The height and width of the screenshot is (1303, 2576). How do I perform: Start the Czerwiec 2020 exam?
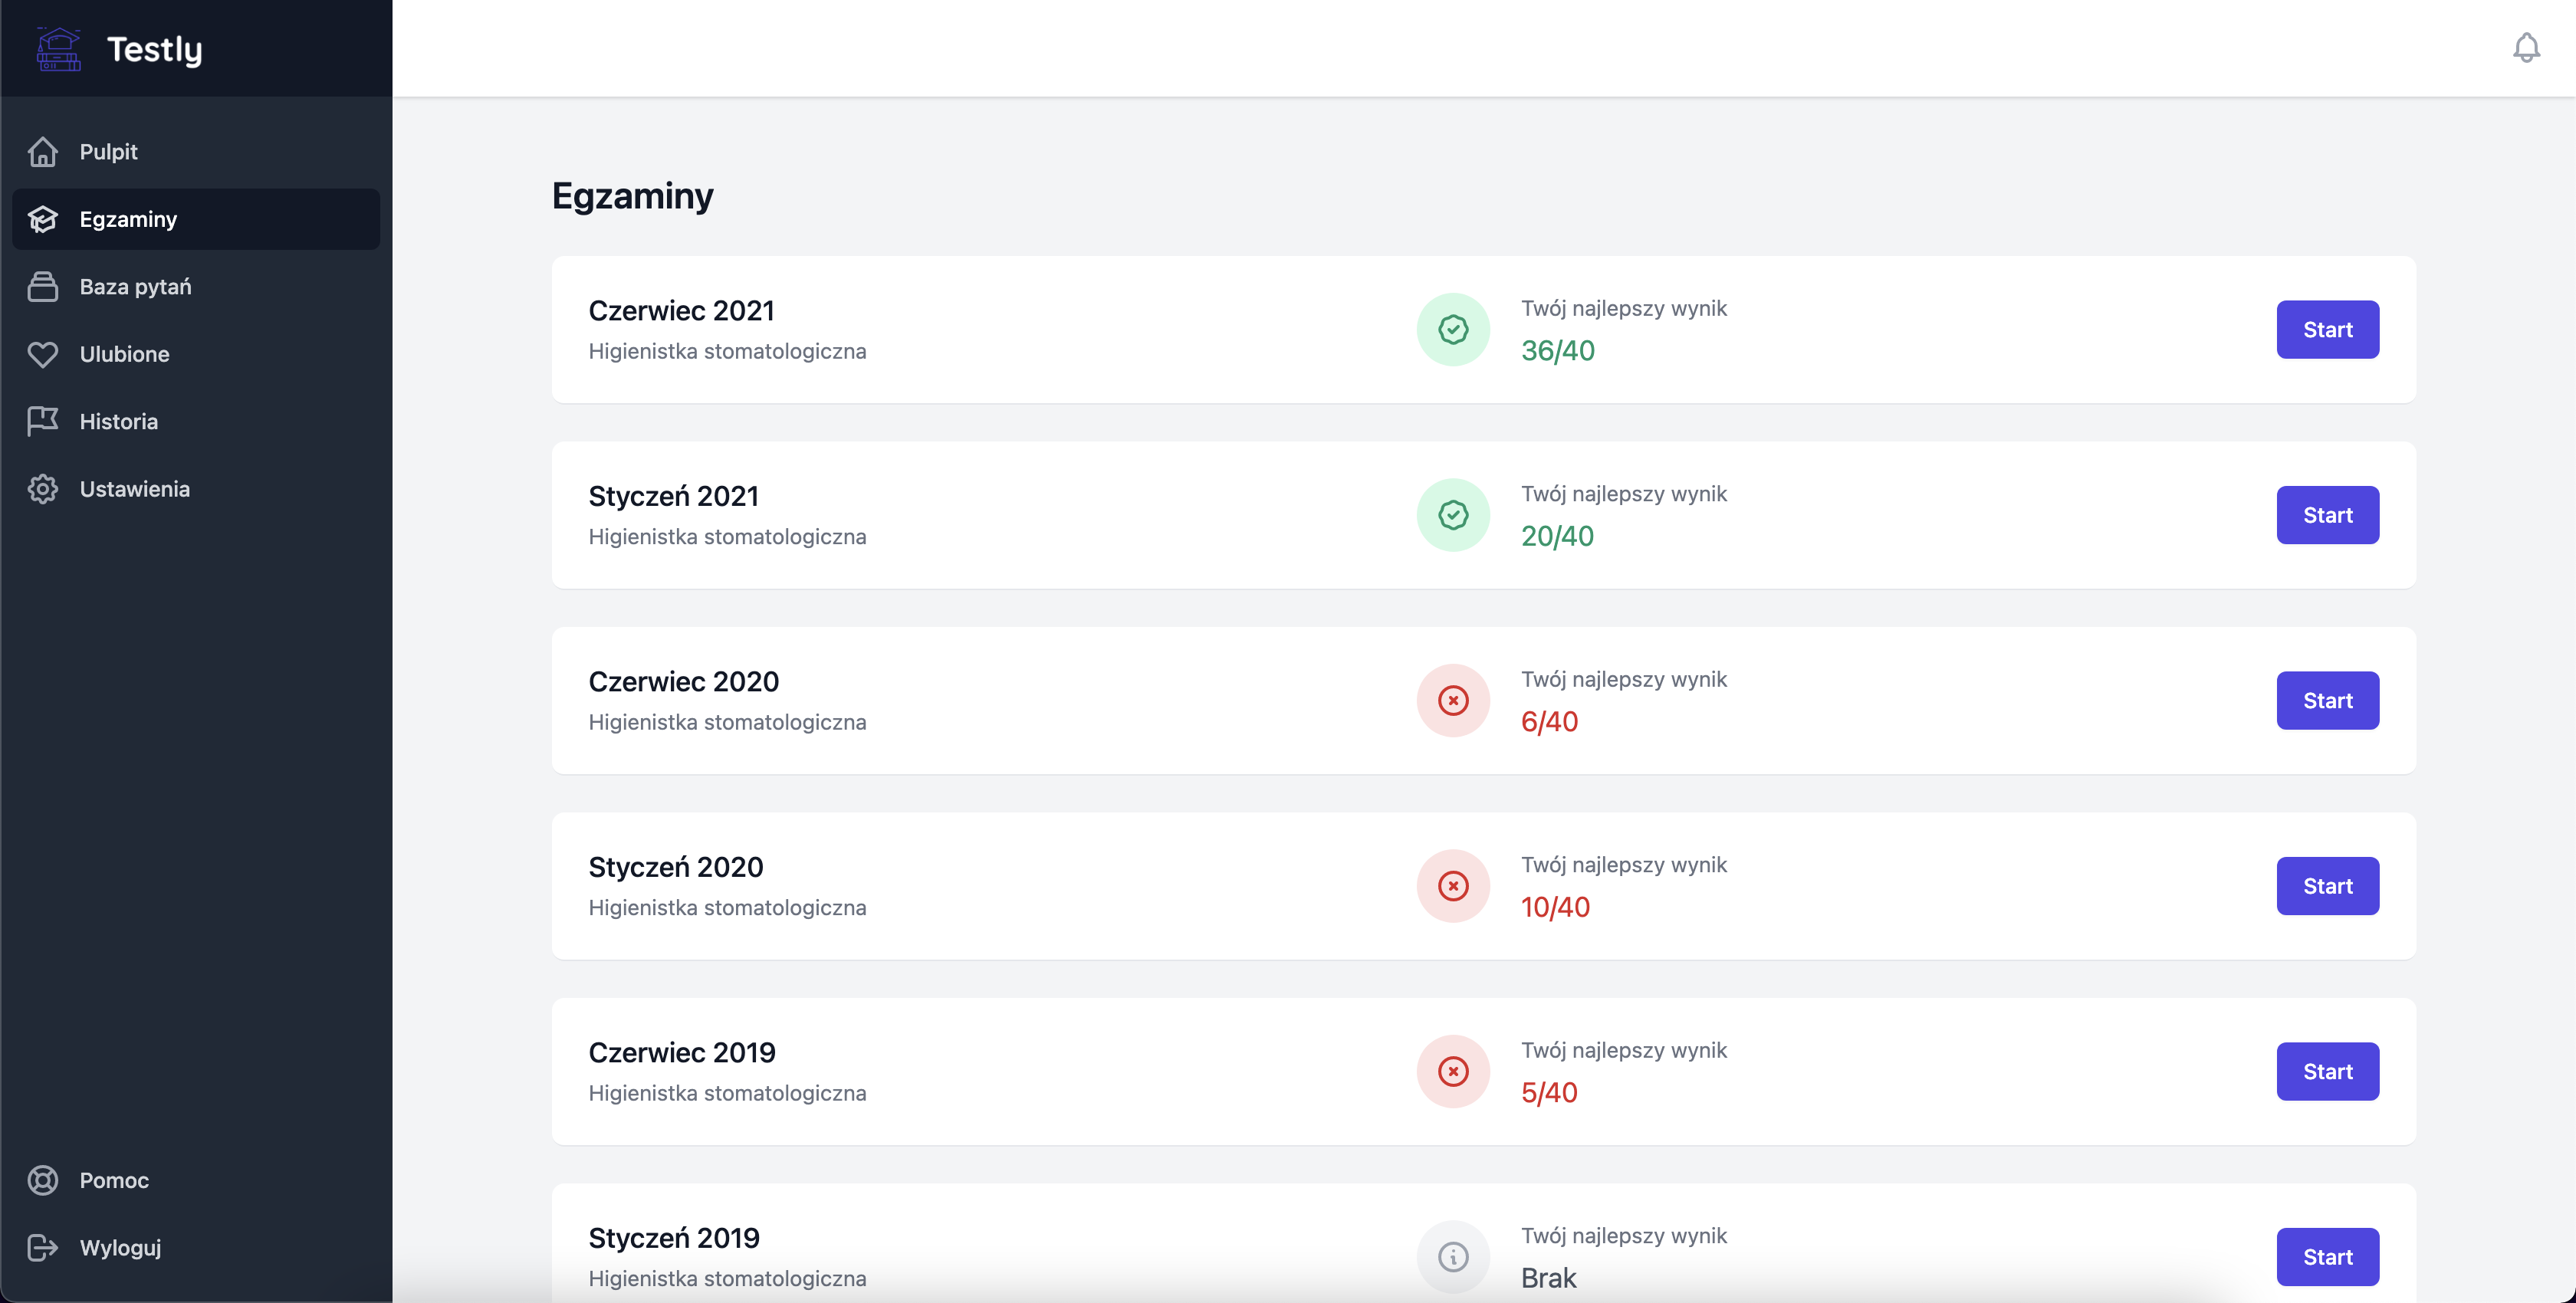pos(2327,701)
